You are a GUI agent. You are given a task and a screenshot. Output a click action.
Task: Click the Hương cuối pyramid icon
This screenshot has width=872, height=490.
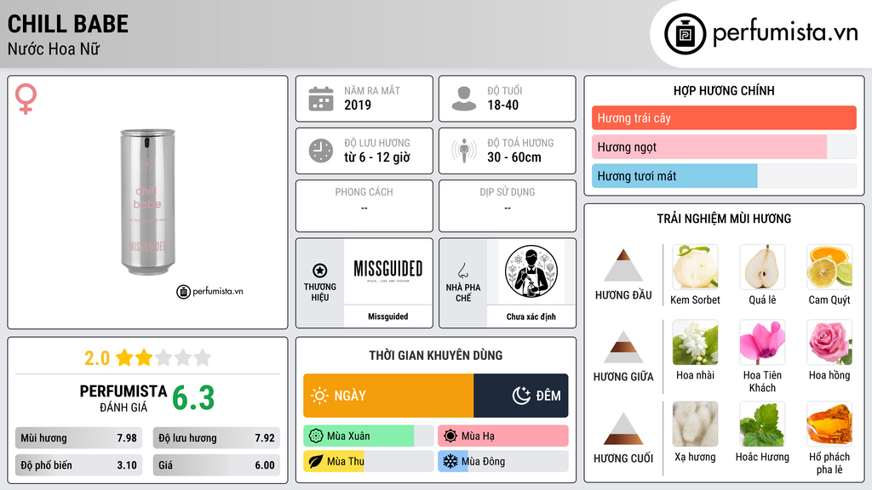click(x=623, y=429)
